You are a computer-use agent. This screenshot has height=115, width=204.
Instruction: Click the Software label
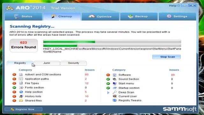point(125,75)
